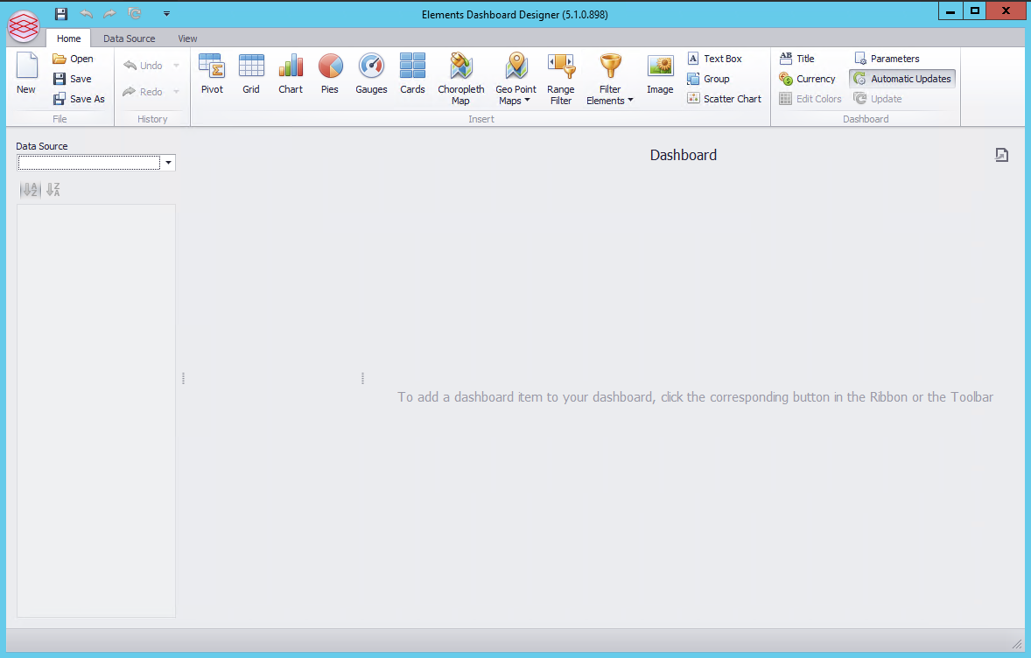Edit the dashboard Title

(797, 59)
